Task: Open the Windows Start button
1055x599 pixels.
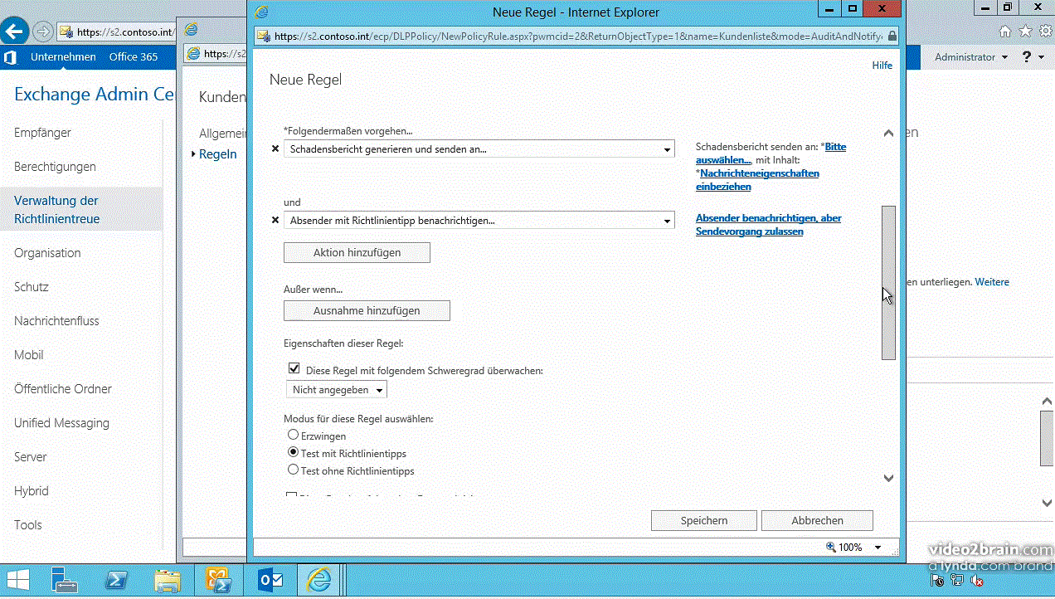Action: (18, 579)
